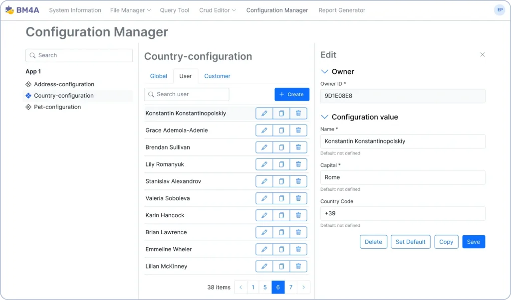Viewport: 511px width, 300px height.
Task: Open the Report Generator page
Action: (x=342, y=10)
